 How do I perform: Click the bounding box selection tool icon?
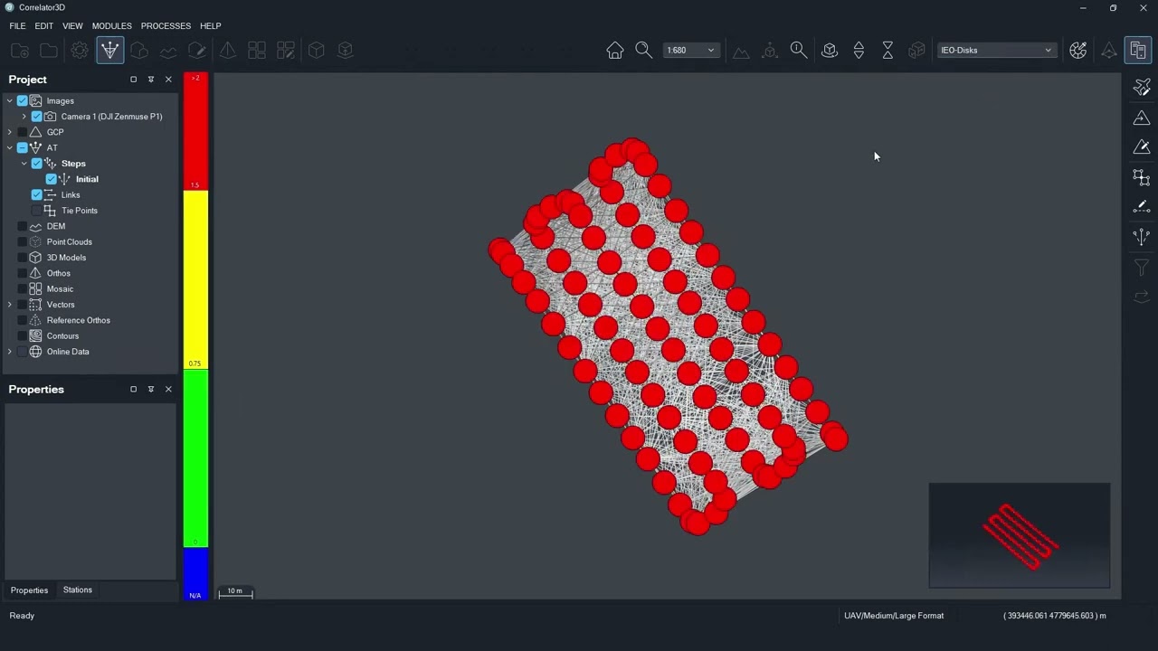click(1142, 177)
